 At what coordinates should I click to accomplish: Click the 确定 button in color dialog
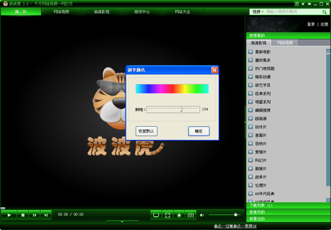[199, 131]
